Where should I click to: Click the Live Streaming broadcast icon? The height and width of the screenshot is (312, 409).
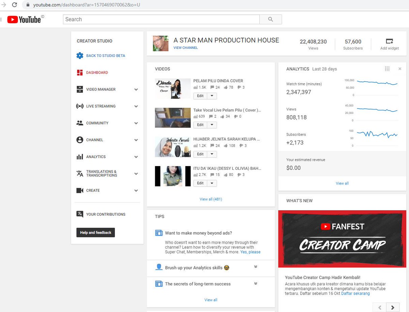point(80,106)
